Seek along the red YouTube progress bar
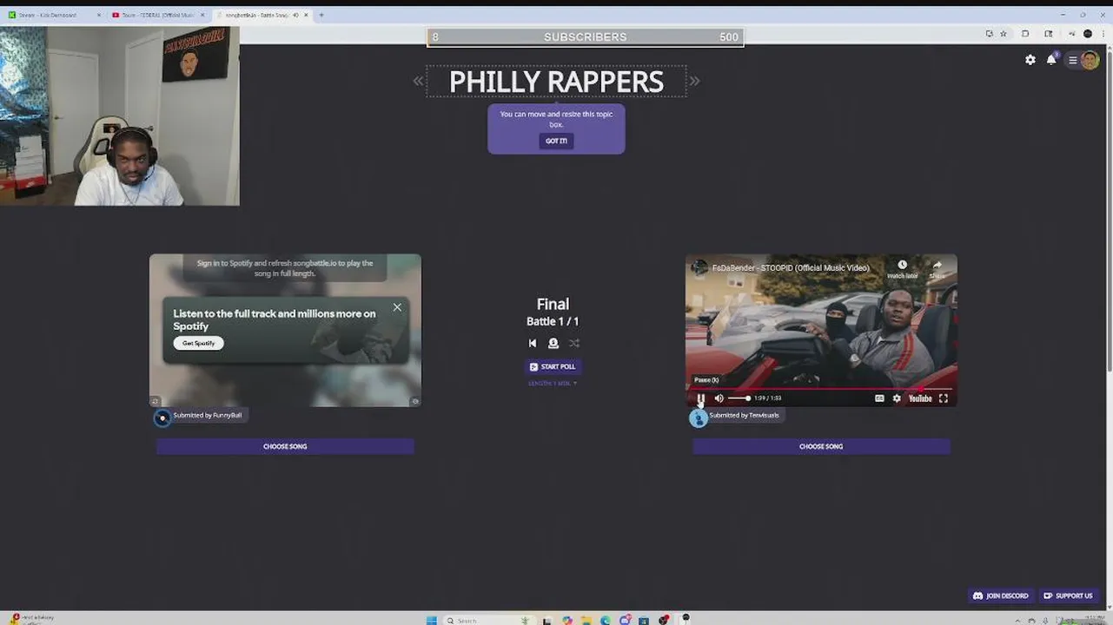1113x625 pixels. pyautogui.click(x=821, y=388)
